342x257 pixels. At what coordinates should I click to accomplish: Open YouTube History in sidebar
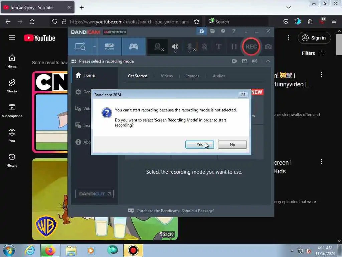12,160
